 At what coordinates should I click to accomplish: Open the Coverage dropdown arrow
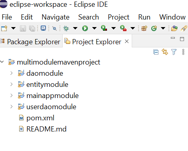tap(113, 28)
